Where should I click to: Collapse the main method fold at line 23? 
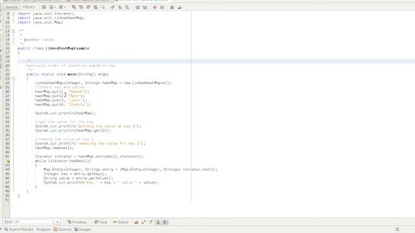pos(13,79)
